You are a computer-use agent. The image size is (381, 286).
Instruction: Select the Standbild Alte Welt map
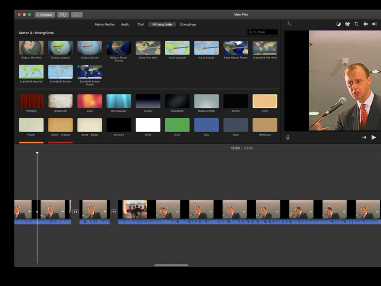[x=265, y=48]
